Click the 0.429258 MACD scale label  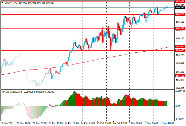[180, 91]
